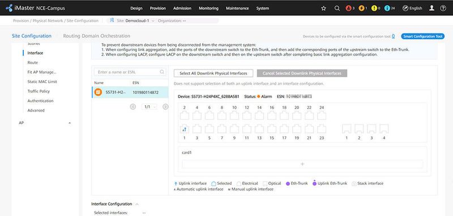The height and width of the screenshot is (216, 453).
Task: Select device row ESN 101980114872
Action: pyautogui.click(x=130, y=92)
